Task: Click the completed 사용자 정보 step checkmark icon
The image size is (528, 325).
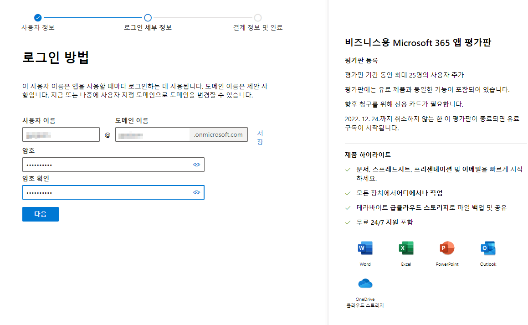Action: (37, 19)
